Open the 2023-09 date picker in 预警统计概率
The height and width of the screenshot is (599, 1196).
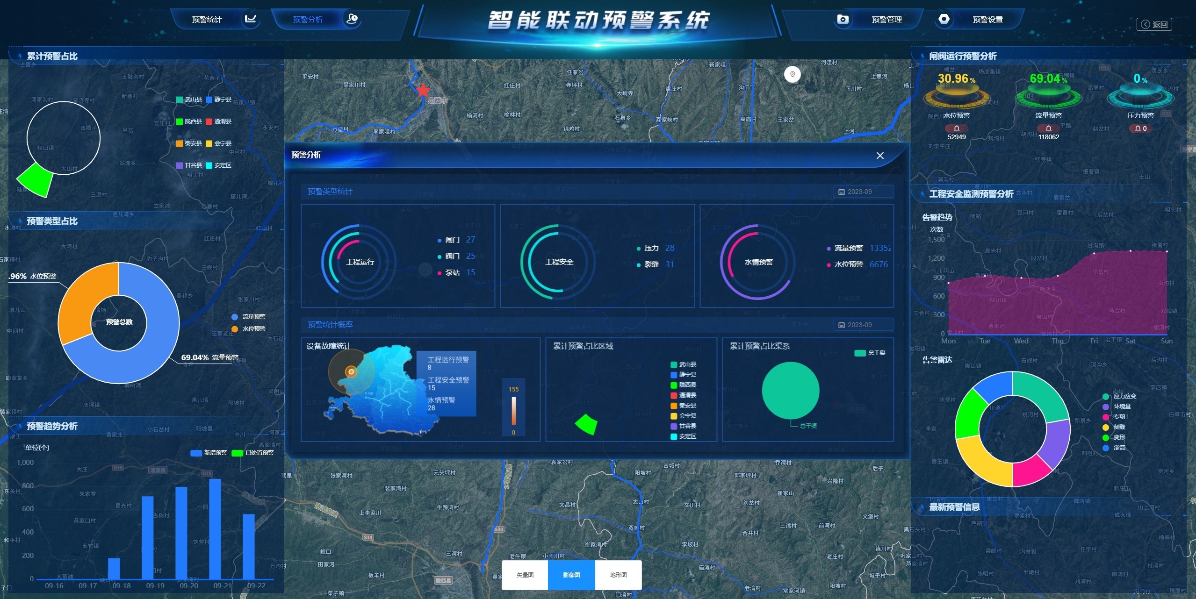(862, 324)
